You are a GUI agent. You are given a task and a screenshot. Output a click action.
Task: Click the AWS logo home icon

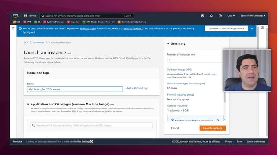pos(16,16)
